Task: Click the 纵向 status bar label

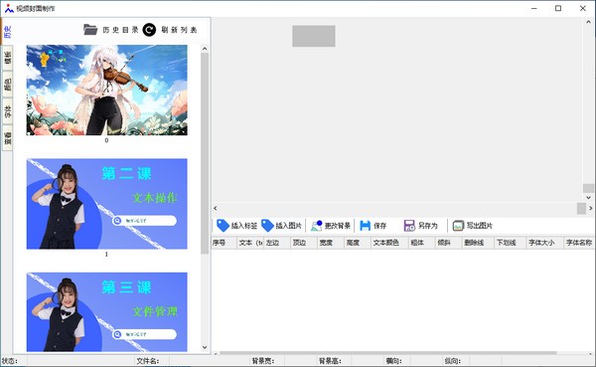Action: point(453,361)
